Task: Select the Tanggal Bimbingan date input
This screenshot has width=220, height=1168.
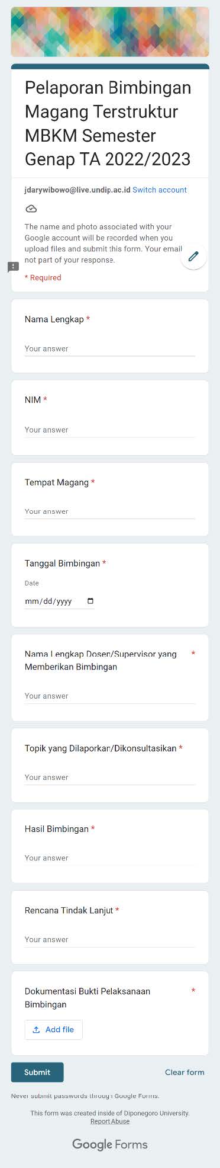Action: pyautogui.click(x=59, y=601)
